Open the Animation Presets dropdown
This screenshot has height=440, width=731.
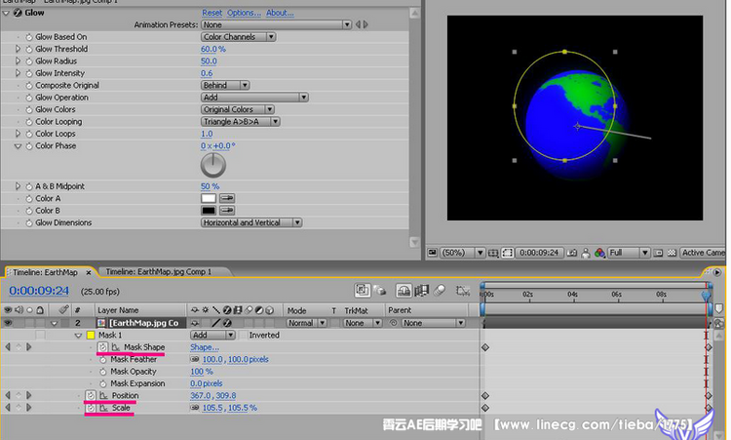277,24
